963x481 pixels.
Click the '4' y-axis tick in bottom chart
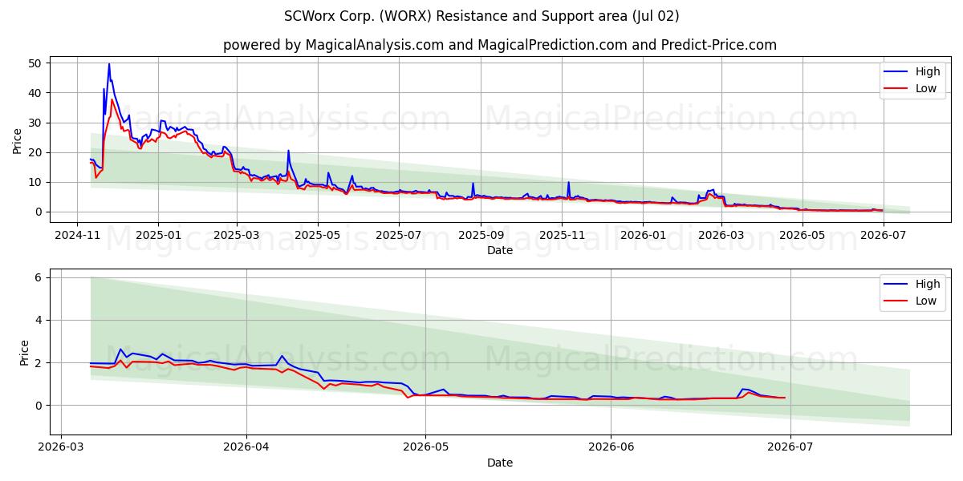click(39, 320)
